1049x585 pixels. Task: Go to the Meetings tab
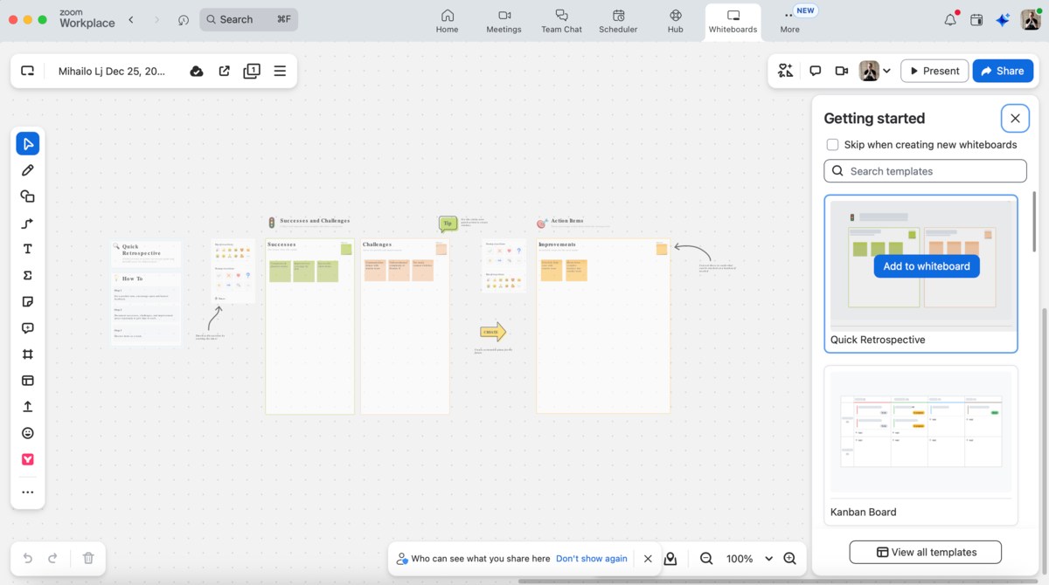click(x=504, y=20)
